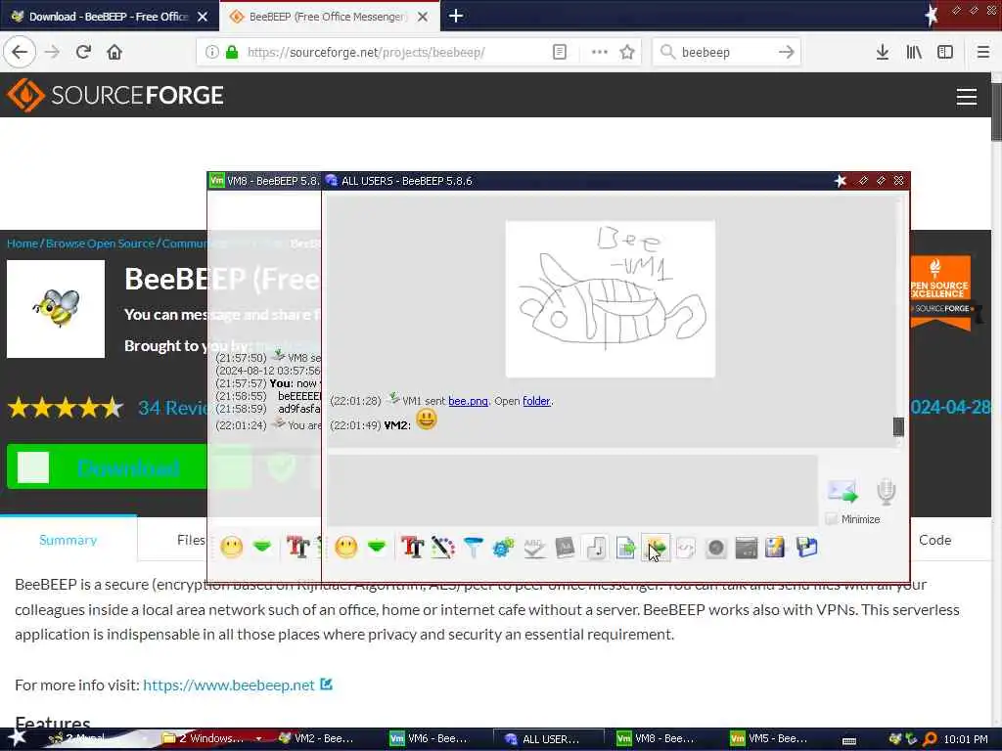Screen dimensions: 1002x751
Task: Go to Firefox home page icon
Action: 114,53
